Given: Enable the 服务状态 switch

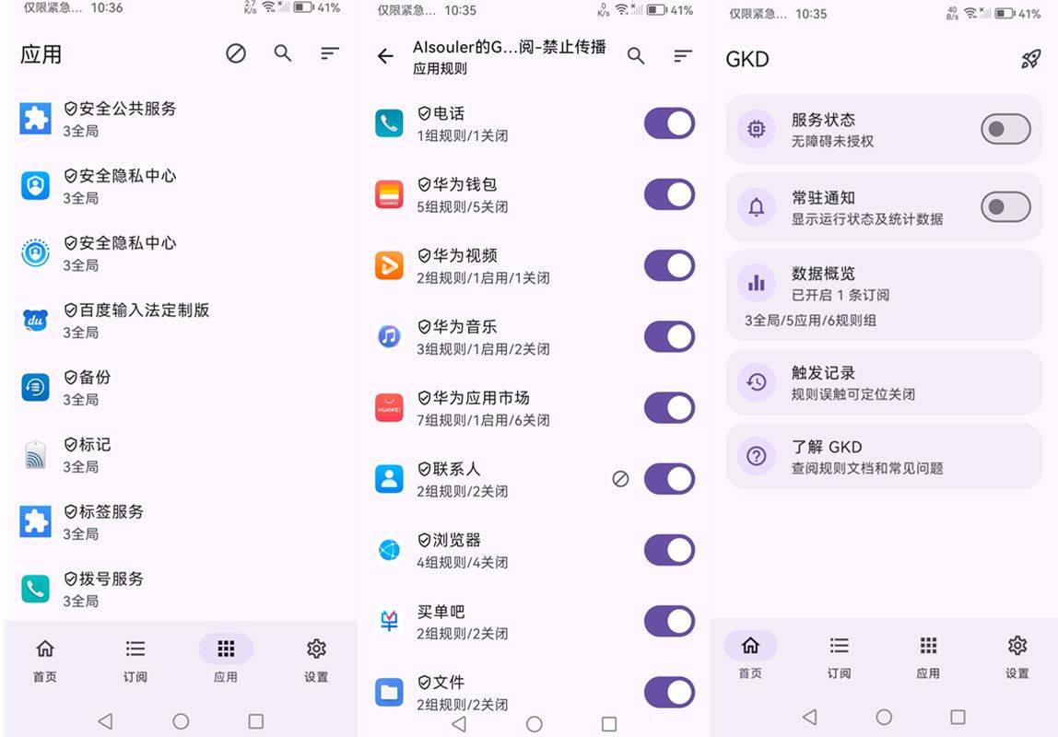Looking at the screenshot, I should click(1005, 130).
